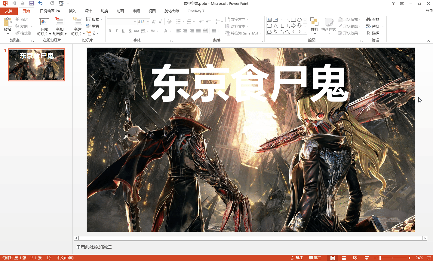Switch to the 设计 Design tab

point(88,11)
